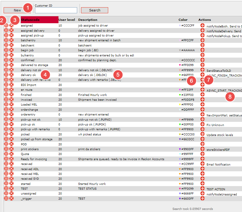
Task: Click the delete icon for Quote row
Action: click(11, 154)
